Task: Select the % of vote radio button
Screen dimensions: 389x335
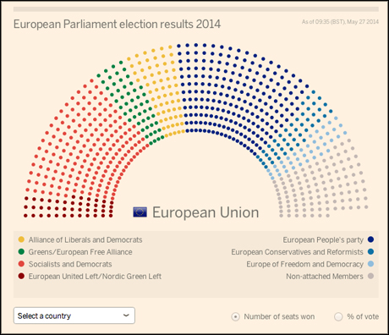Action: pos(338,316)
